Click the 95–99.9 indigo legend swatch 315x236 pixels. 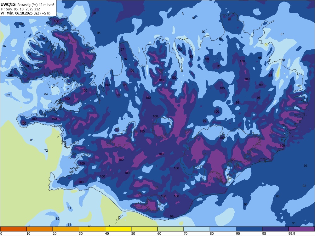click(275, 229)
